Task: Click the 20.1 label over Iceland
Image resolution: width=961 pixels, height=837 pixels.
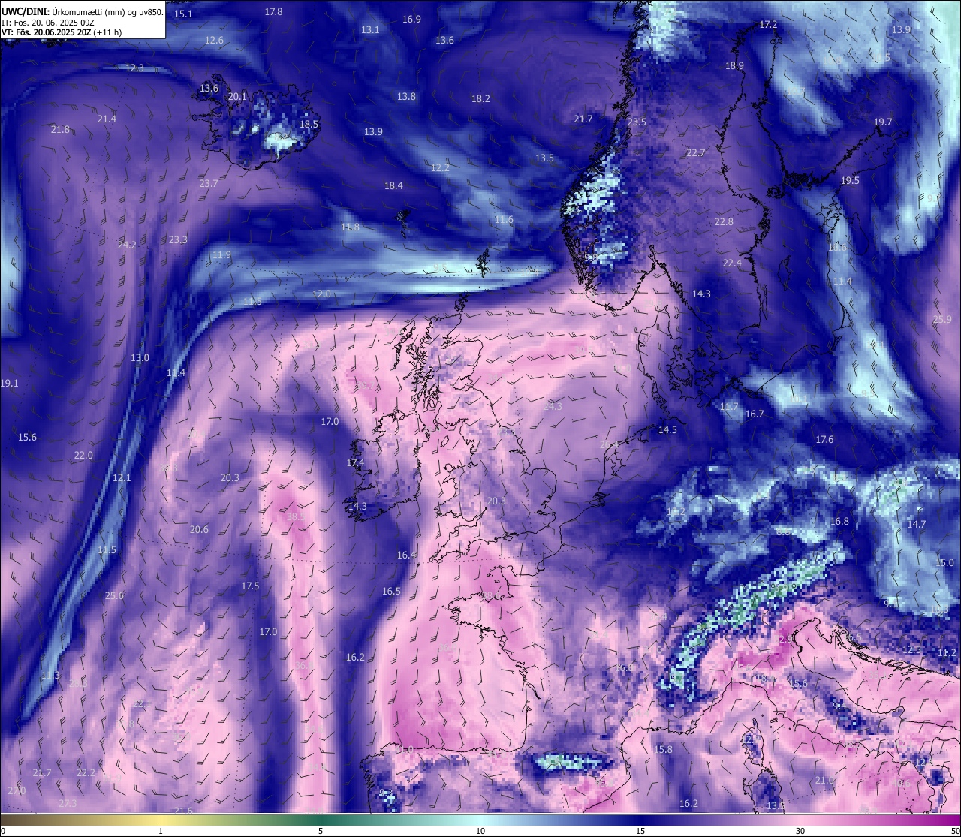Action: [237, 96]
